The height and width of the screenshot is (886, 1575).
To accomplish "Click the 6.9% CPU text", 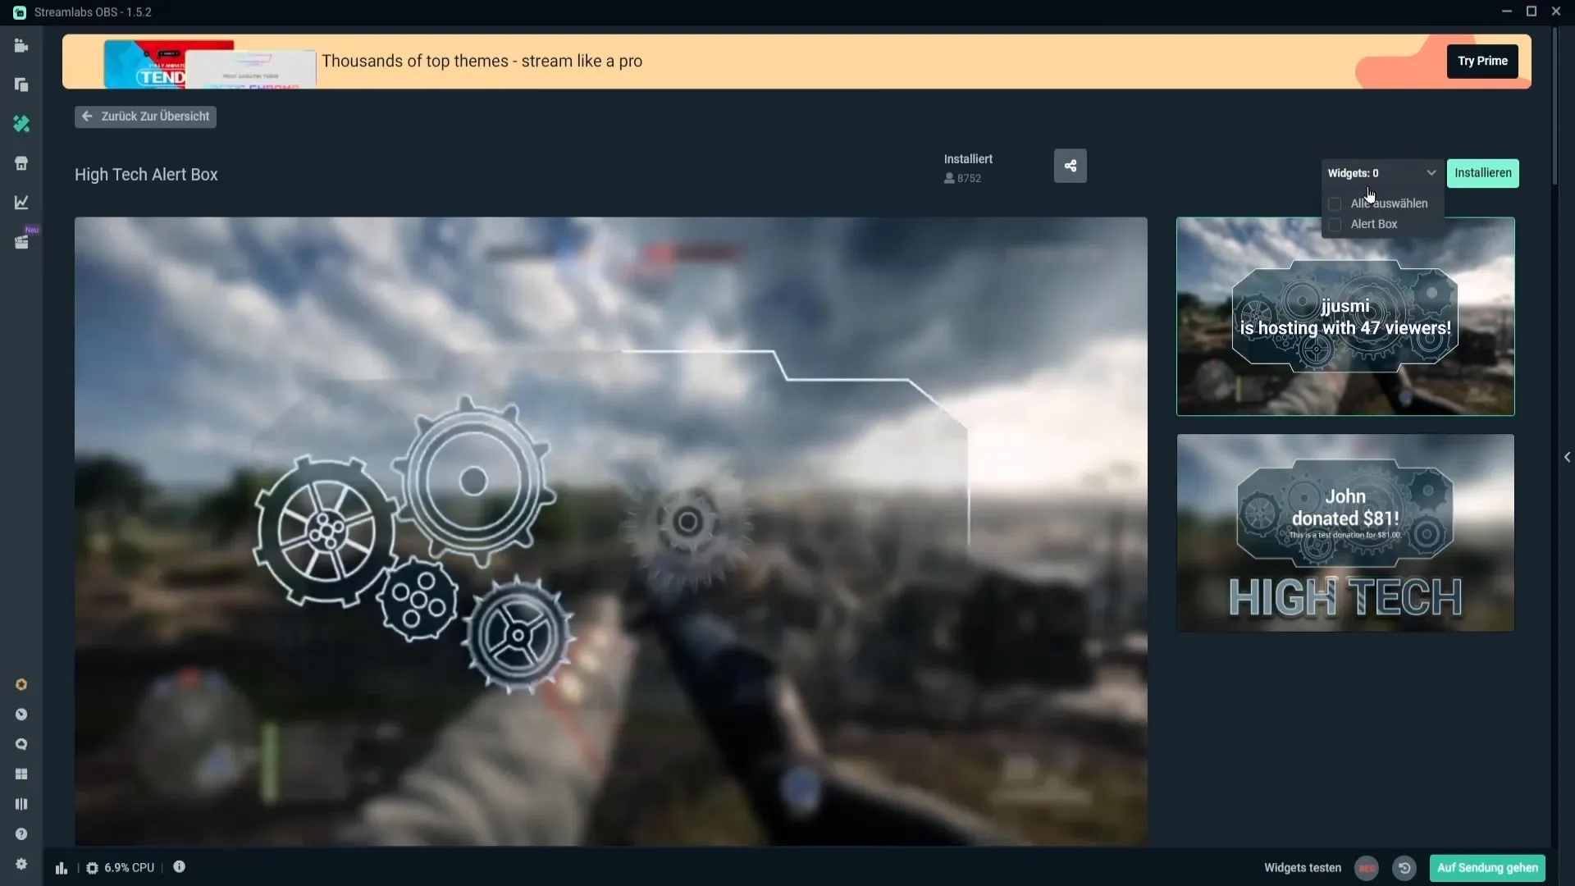I will (129, 868).
